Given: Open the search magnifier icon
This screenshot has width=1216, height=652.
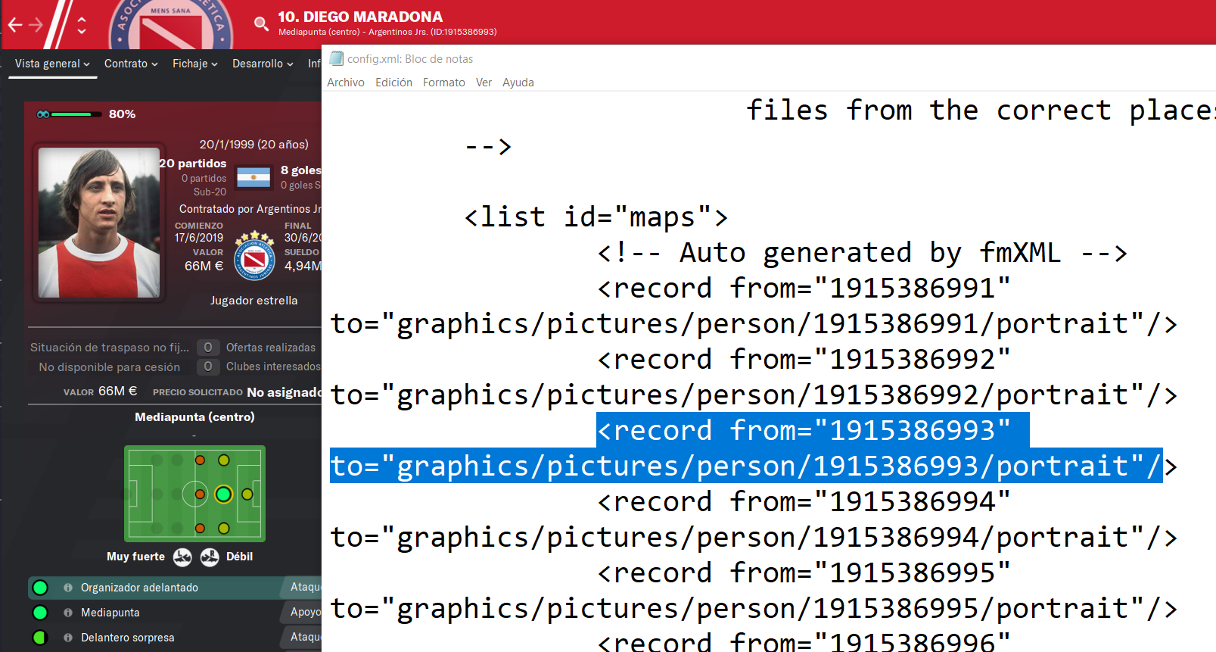Looking at the screenshot, I should [x=261, y=23].
